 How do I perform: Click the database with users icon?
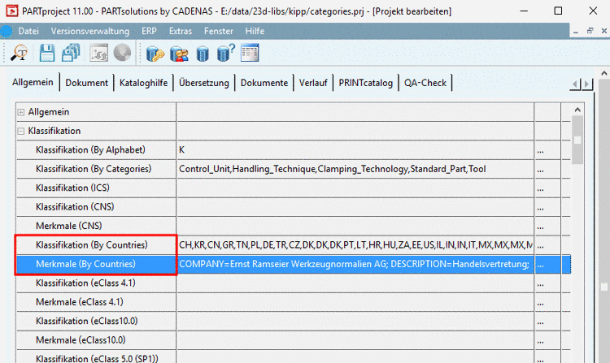[x=179, y=53]
